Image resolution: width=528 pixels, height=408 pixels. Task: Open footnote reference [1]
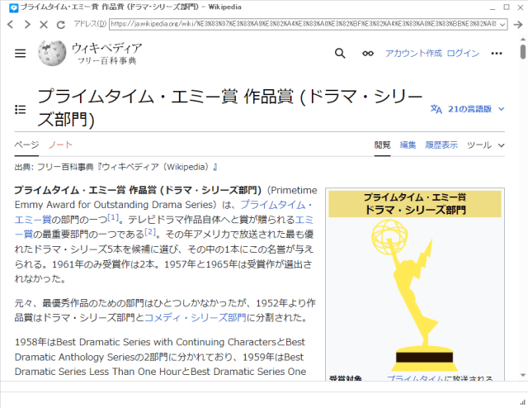pos(113,217)
